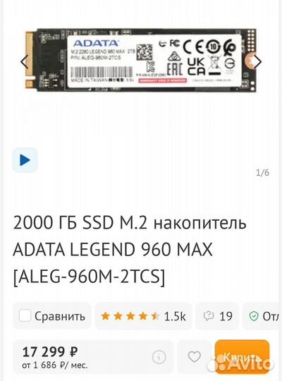Open the partially visible Отл chip
Image resolution: width=282 pixels, height=381 pixels.
(262, 316)
